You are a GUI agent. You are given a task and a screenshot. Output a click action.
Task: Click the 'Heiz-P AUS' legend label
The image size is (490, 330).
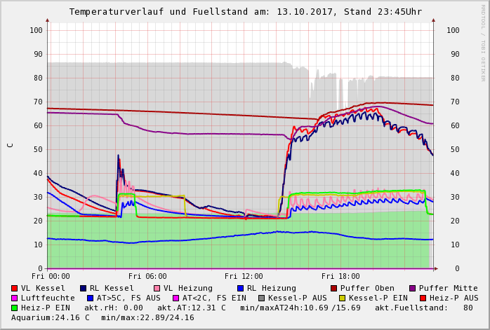tap(454, 298)
